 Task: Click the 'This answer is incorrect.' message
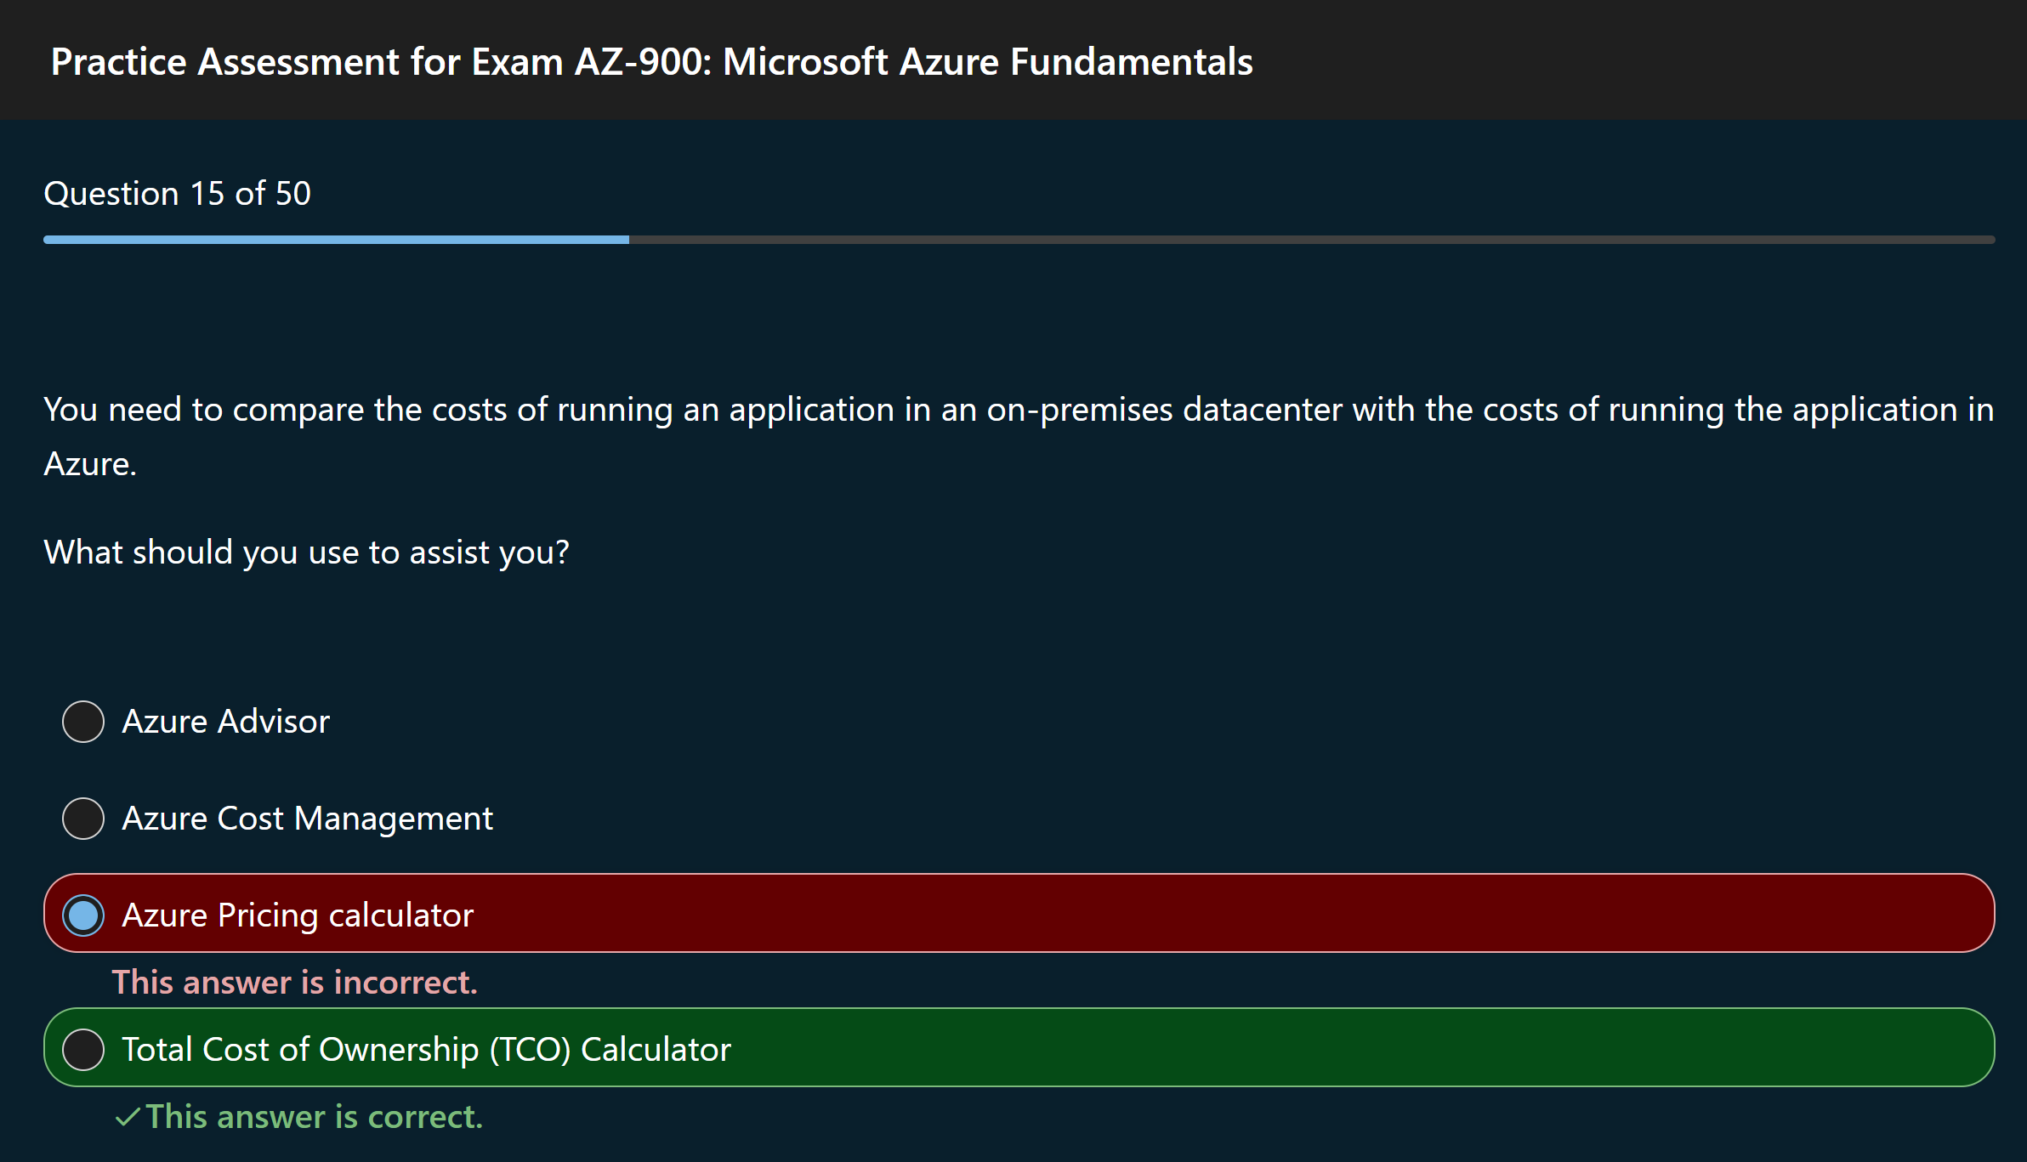(295, 983)
